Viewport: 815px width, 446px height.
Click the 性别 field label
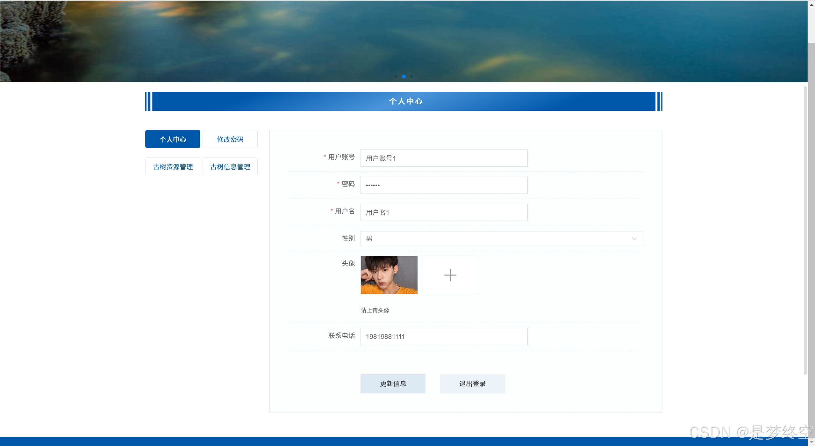(348, 238)
